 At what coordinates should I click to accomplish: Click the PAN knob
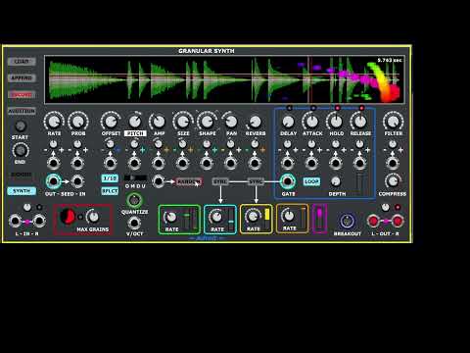point(231,122)
